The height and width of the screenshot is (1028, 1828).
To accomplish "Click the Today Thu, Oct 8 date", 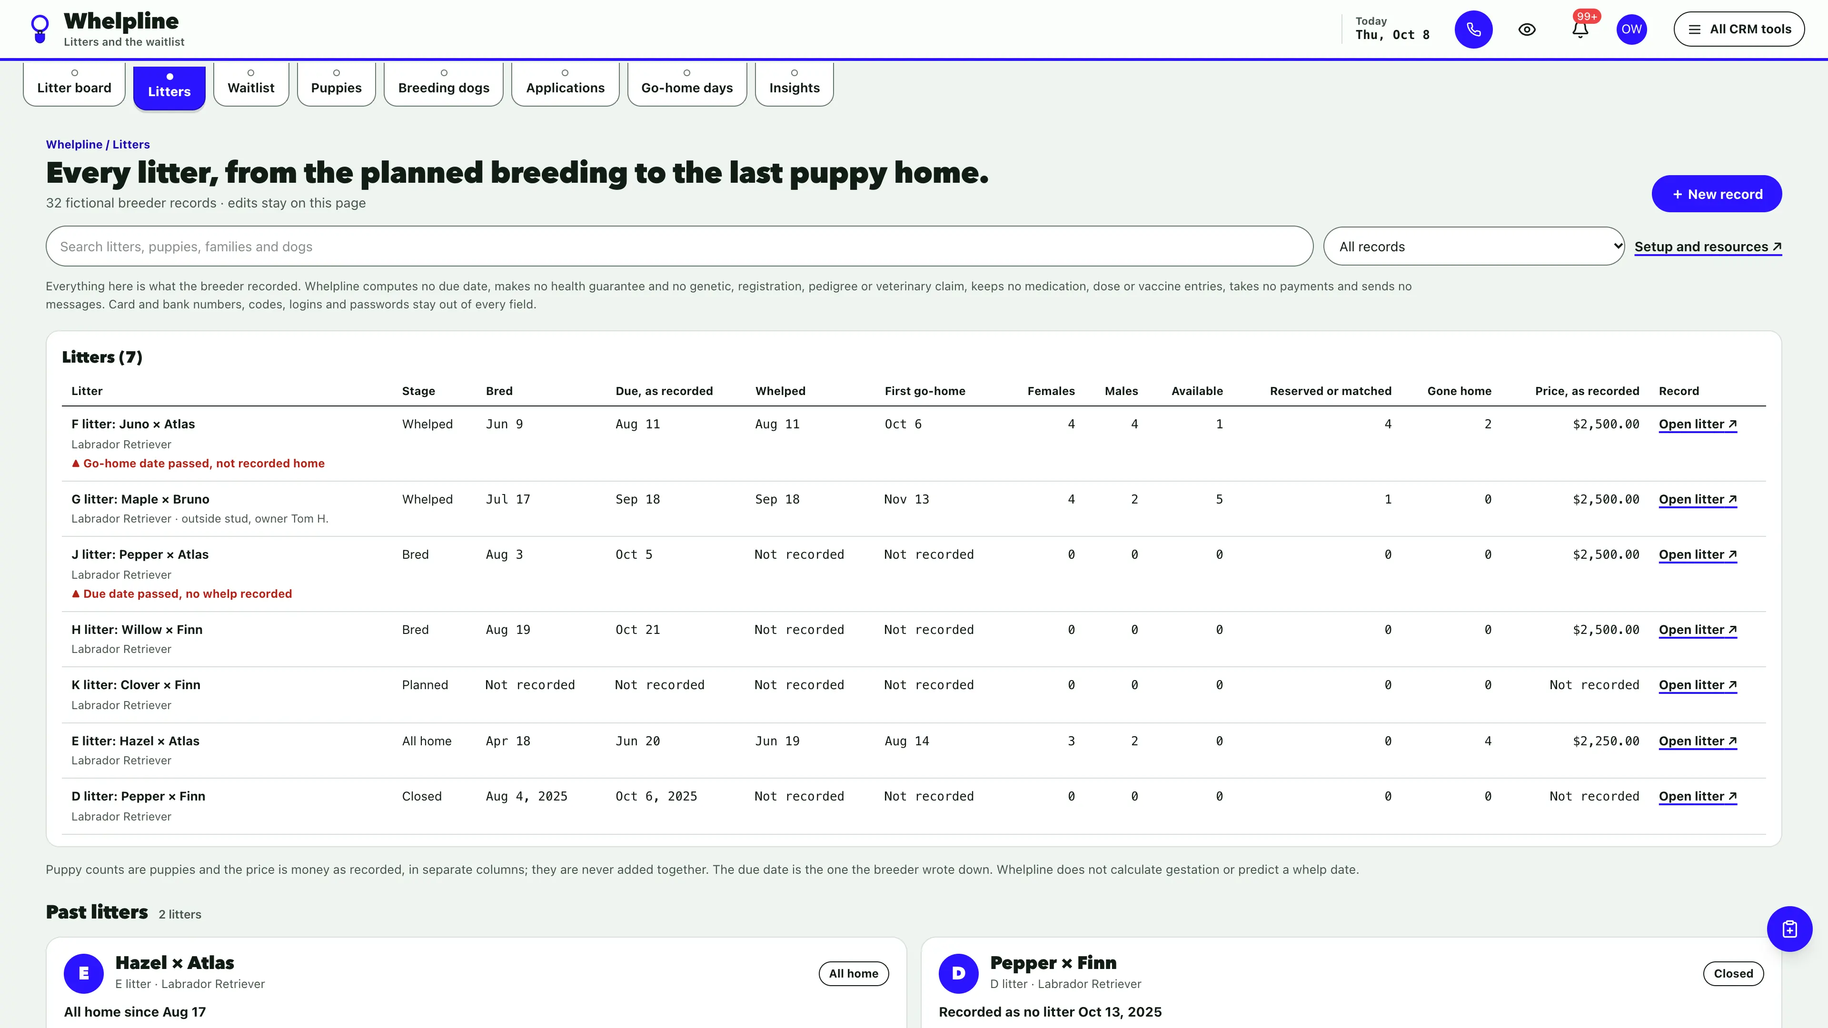I will pyautogui.click(x=1392, y=29).
